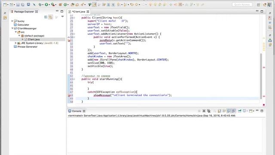Open the Display Selected Console dropdown
Image resolution: width=275 pixels, height=155 pixels.
(247, 111)
